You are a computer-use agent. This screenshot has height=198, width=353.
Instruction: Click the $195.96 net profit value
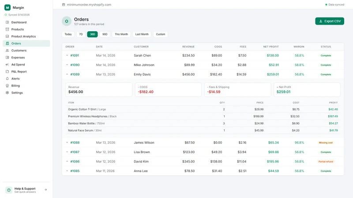[x=273, y=161]
